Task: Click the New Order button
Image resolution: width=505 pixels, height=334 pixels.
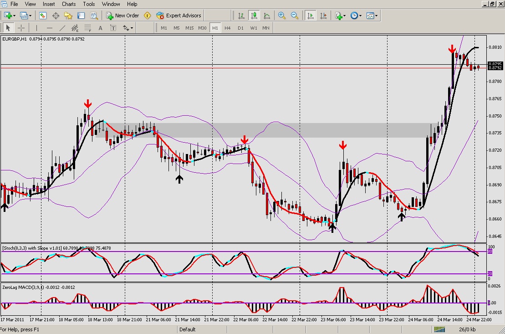Action: (122, 15)
